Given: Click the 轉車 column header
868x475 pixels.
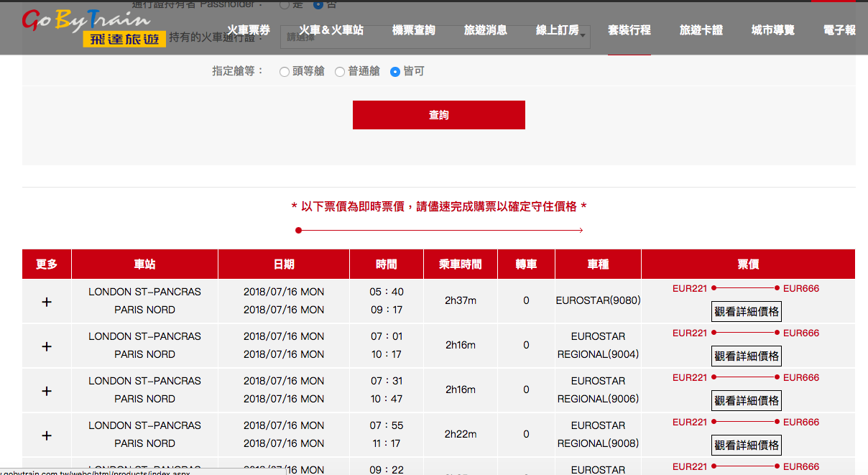Looking at the screenshot, I should [x=526, y=264].
